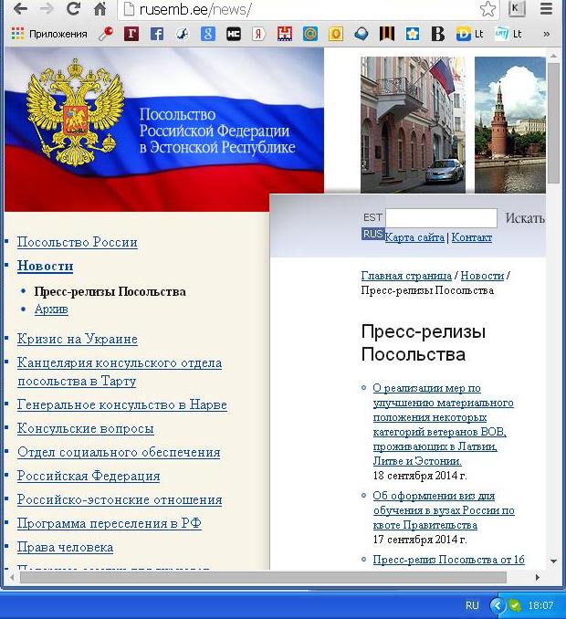Open Генеральное консульство в Нарве
The width and height of the screenshot is (566, 619).
pos(122,404)
